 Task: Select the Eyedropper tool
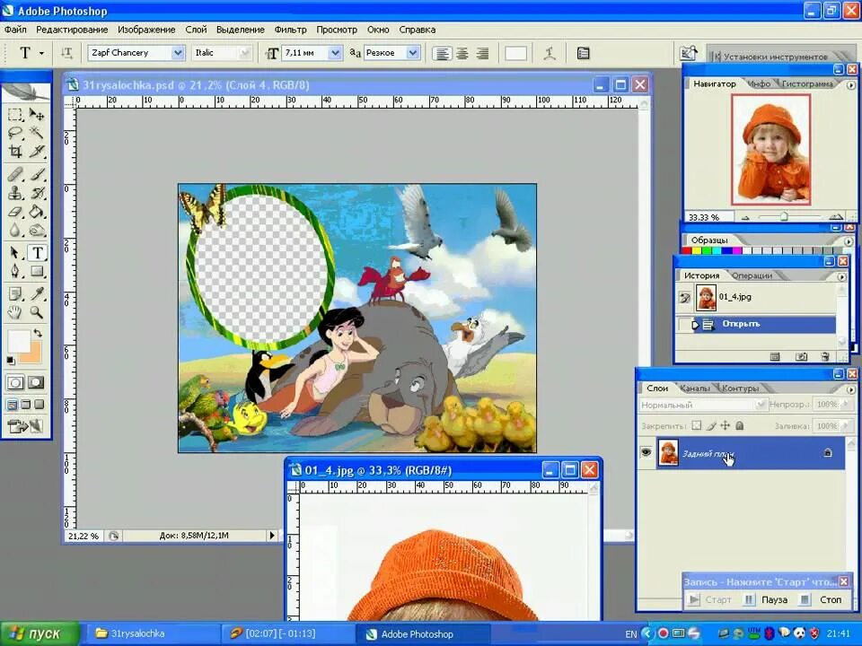(x=36, y=294)
